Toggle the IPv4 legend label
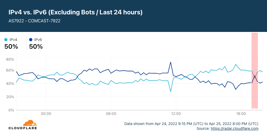This screenshot has width=267, height=133. pyautogui.click(x=13, y=40)
